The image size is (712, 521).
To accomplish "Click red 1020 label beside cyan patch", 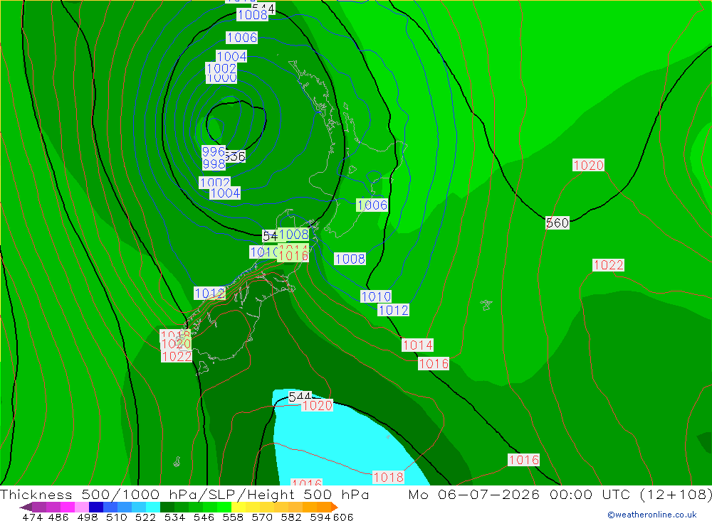I will point(318,405).
